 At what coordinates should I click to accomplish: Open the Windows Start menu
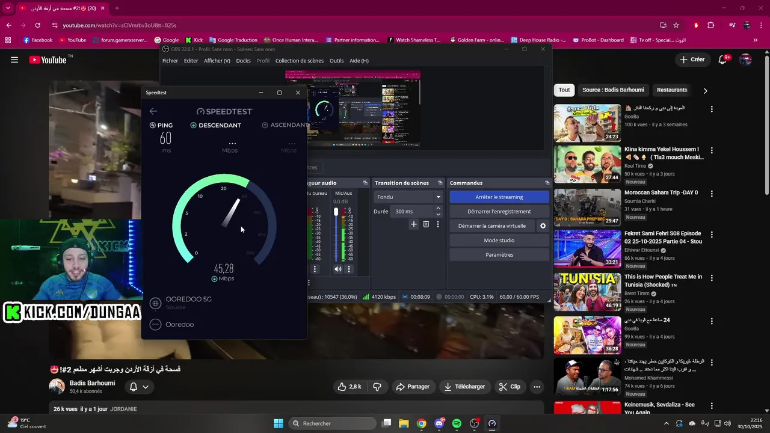(279, 423)
